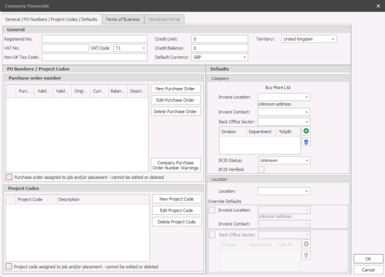
Task: Click the green add division split icon
Action: point(306,131)
